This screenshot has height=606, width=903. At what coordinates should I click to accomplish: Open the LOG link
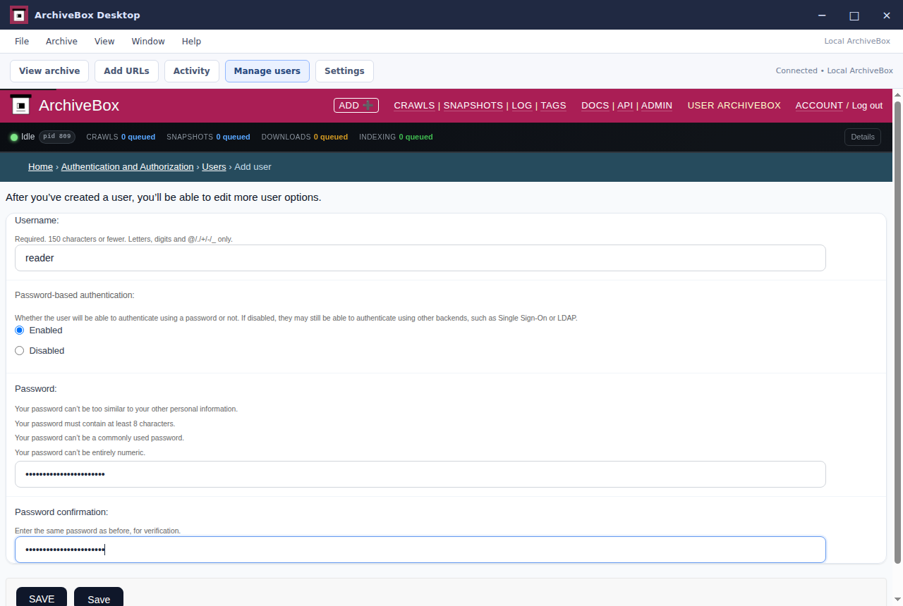[522, 106]
